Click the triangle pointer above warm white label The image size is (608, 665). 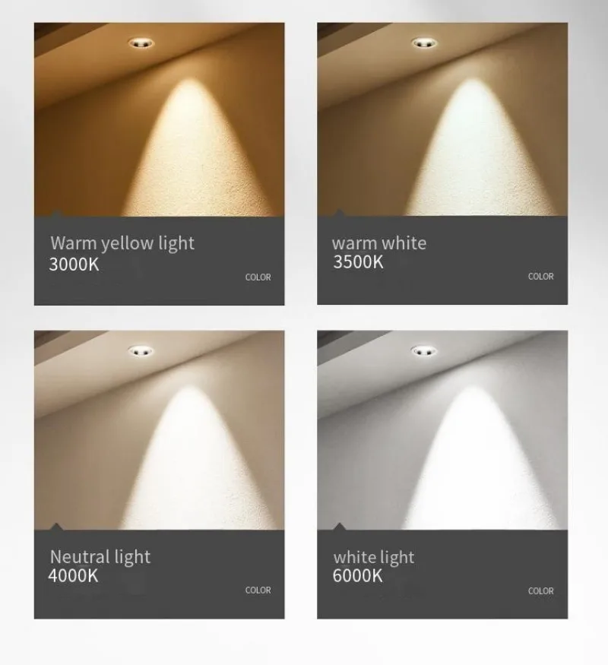(339, 213)
